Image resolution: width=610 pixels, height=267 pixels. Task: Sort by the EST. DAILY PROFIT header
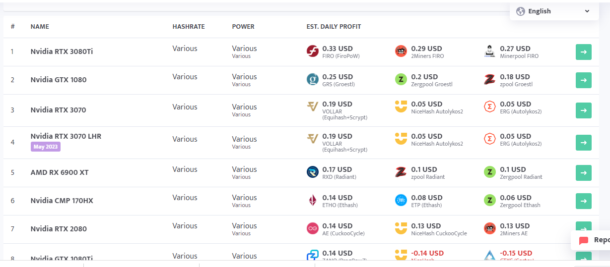(334, 27)
